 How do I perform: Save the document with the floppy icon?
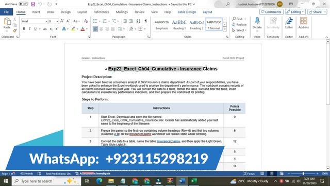[33, 4]
